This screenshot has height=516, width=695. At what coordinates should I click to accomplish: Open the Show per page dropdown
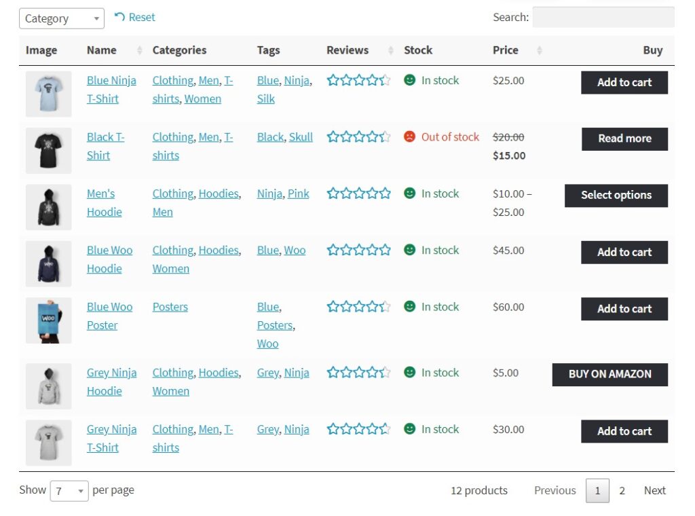click(x=69, y=490)
